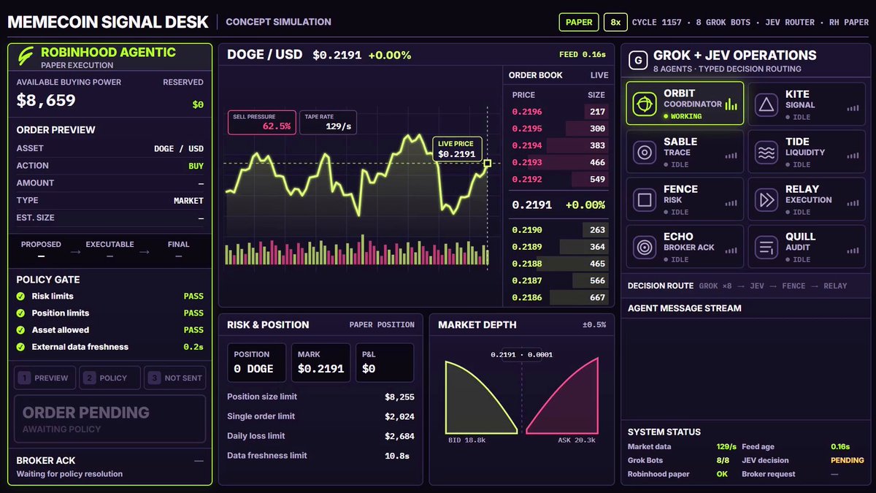Screen dimensions: 876x493
Task: Click FENCE's signal strength bars icon
Action: point(731,202)
